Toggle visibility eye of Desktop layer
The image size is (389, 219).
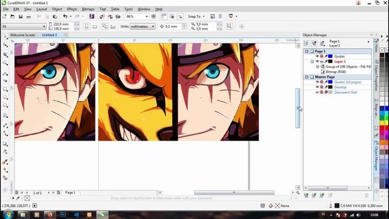tap(317, 87)
